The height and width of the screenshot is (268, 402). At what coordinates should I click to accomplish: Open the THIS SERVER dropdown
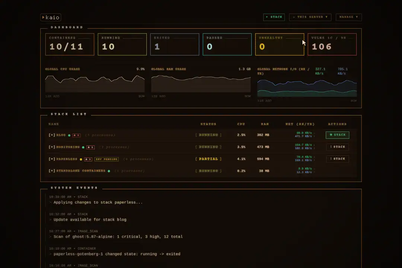click(310, 17)
